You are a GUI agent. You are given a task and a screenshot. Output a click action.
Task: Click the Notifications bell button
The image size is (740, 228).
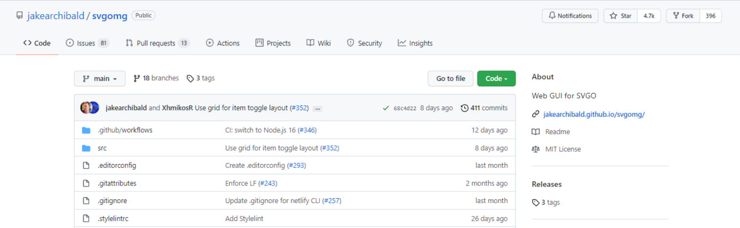pyautogui.click(x=570, y=16)
